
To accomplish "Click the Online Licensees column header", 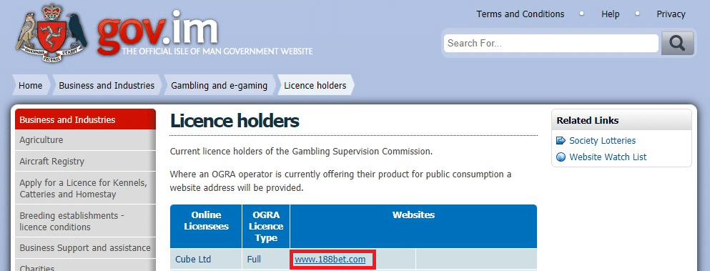I will [206, 226].
